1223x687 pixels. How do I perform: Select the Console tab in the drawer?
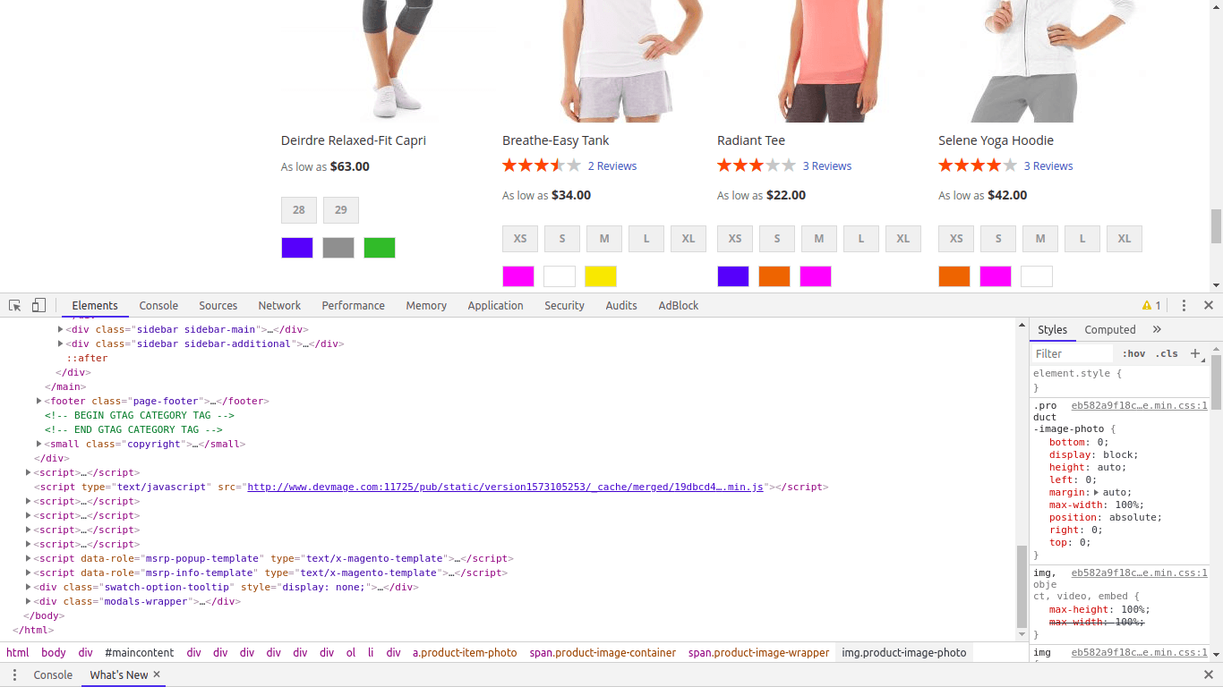tap(53, 674)
